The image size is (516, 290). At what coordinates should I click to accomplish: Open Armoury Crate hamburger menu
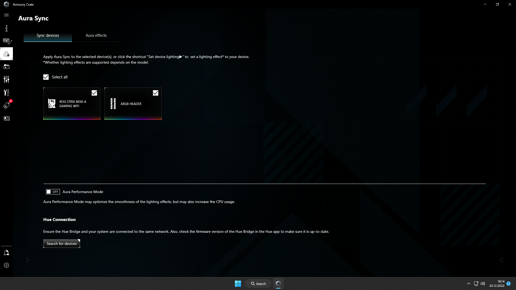click(x=6, y=15)
